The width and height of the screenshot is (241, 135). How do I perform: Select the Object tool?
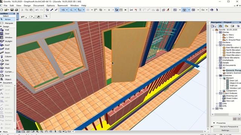(x=8, y=79)
